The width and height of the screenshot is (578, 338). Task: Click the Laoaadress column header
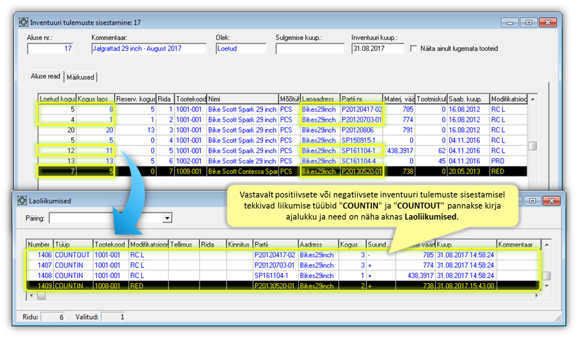tap(320, 99)
